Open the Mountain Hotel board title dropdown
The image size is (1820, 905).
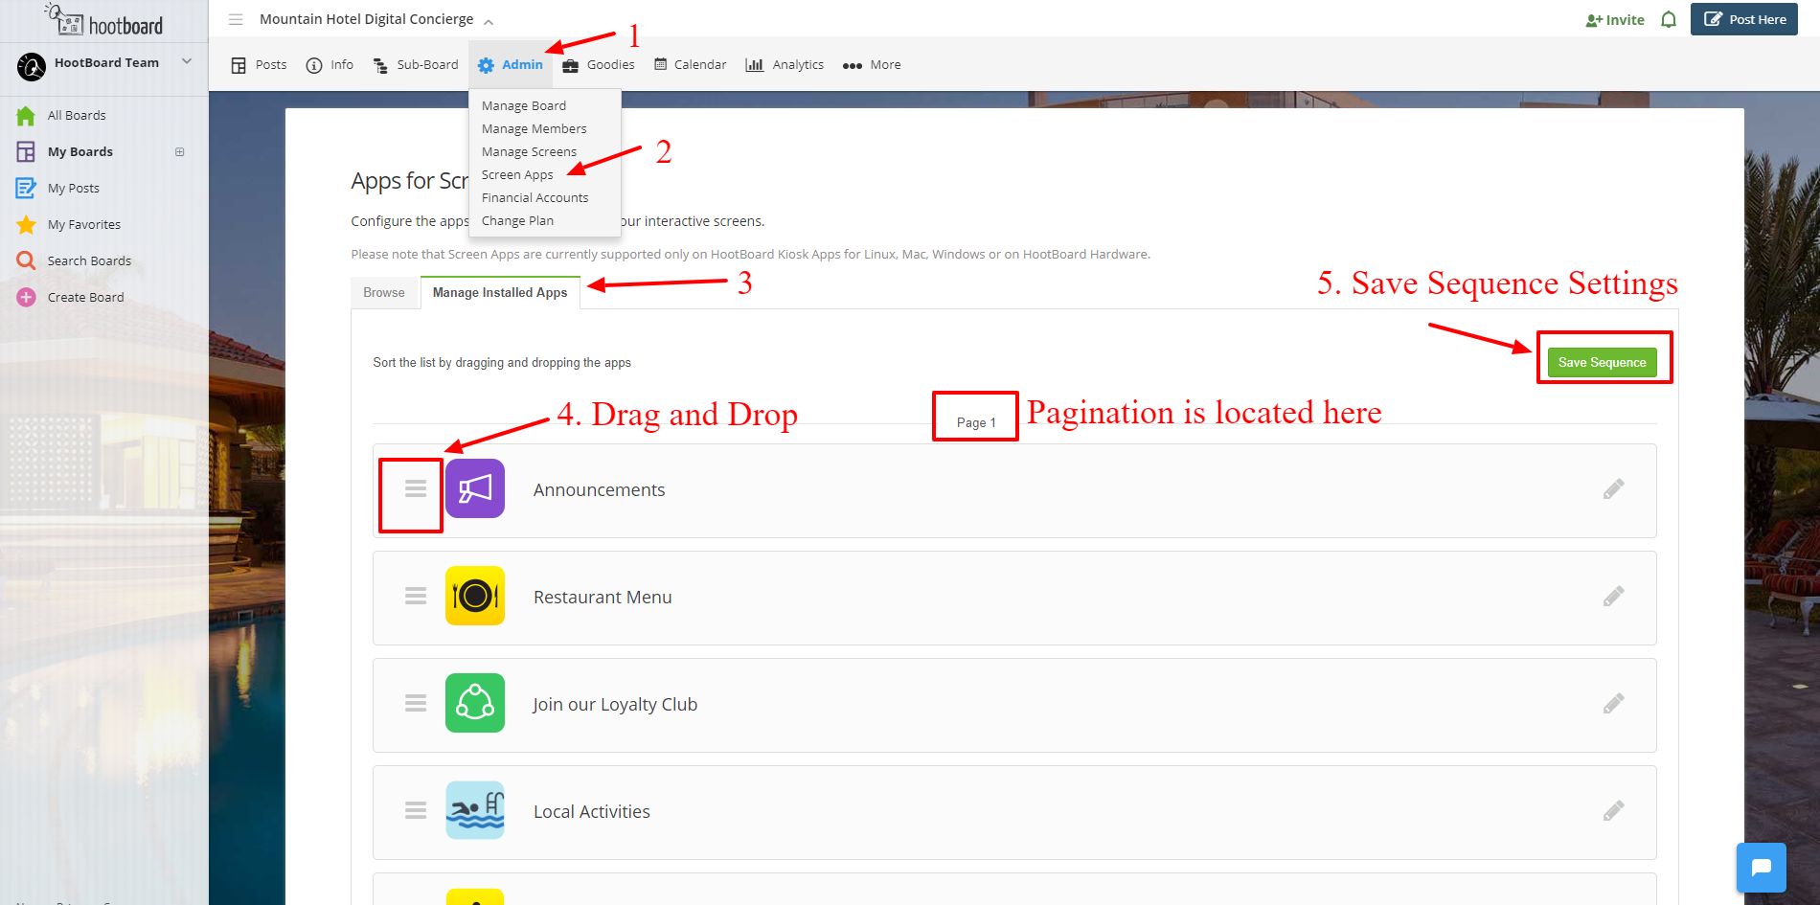[x=489, y=21]
